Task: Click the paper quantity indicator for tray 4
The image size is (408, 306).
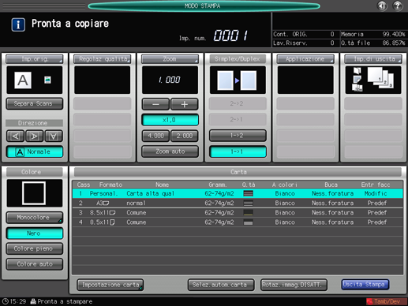Action: 248,222
